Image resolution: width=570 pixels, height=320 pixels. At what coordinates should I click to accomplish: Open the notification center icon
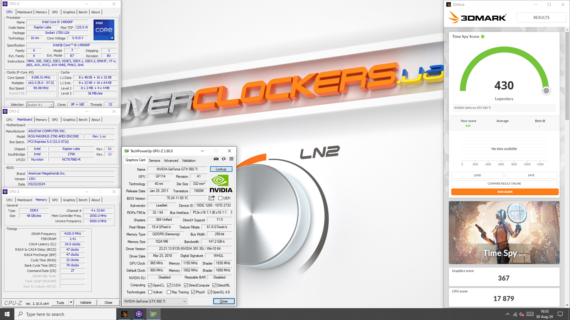560,314
